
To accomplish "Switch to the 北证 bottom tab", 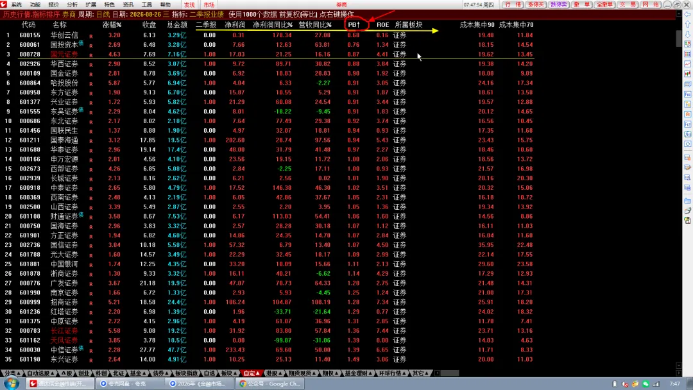I will point(118,374).
